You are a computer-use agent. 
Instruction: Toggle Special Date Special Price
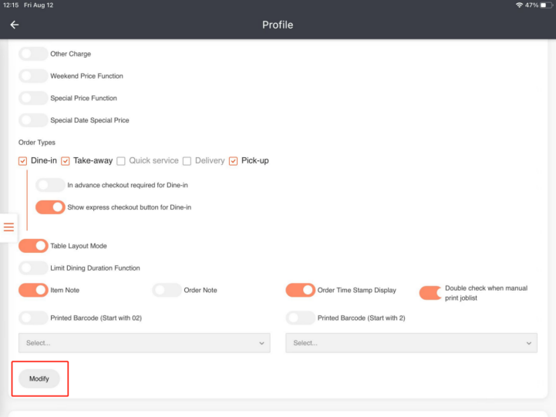(33, 120)
